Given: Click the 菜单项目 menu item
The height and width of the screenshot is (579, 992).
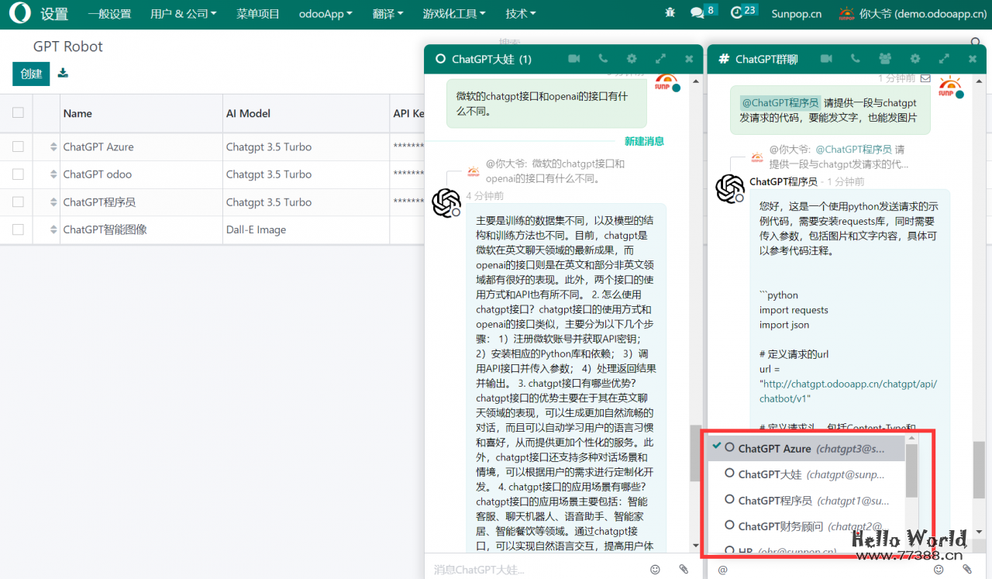Looking at the screenshot, I should (x=257, y=13).
